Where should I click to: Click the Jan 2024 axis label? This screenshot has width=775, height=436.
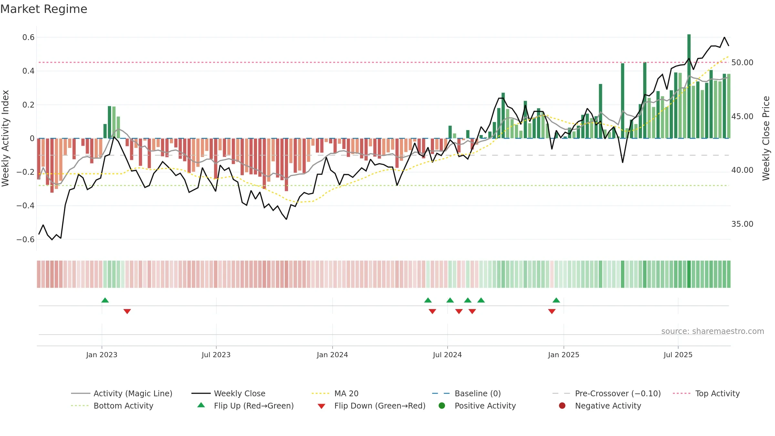point(332,355)
